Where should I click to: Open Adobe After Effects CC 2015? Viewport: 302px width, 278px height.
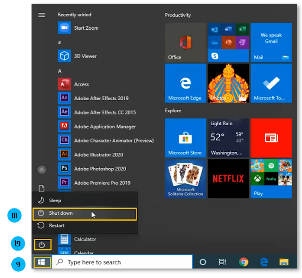pyautogui.click(x=97, y=113)
